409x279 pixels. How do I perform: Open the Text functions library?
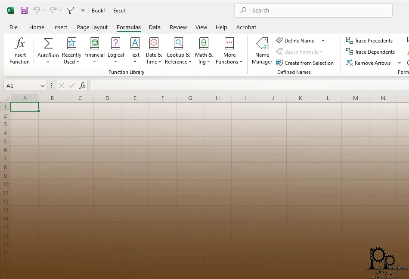pyautogui.click(x=135, y=51)
